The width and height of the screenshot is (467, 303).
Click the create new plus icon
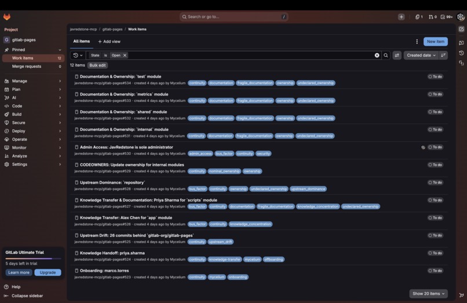(x=401, y=17)
